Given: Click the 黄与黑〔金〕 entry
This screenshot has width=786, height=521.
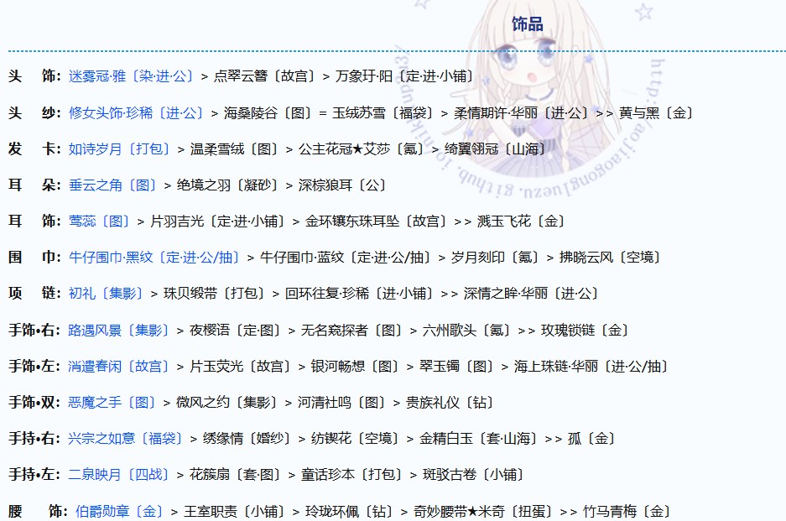Looking at the screenshot, I should (656, 112).
